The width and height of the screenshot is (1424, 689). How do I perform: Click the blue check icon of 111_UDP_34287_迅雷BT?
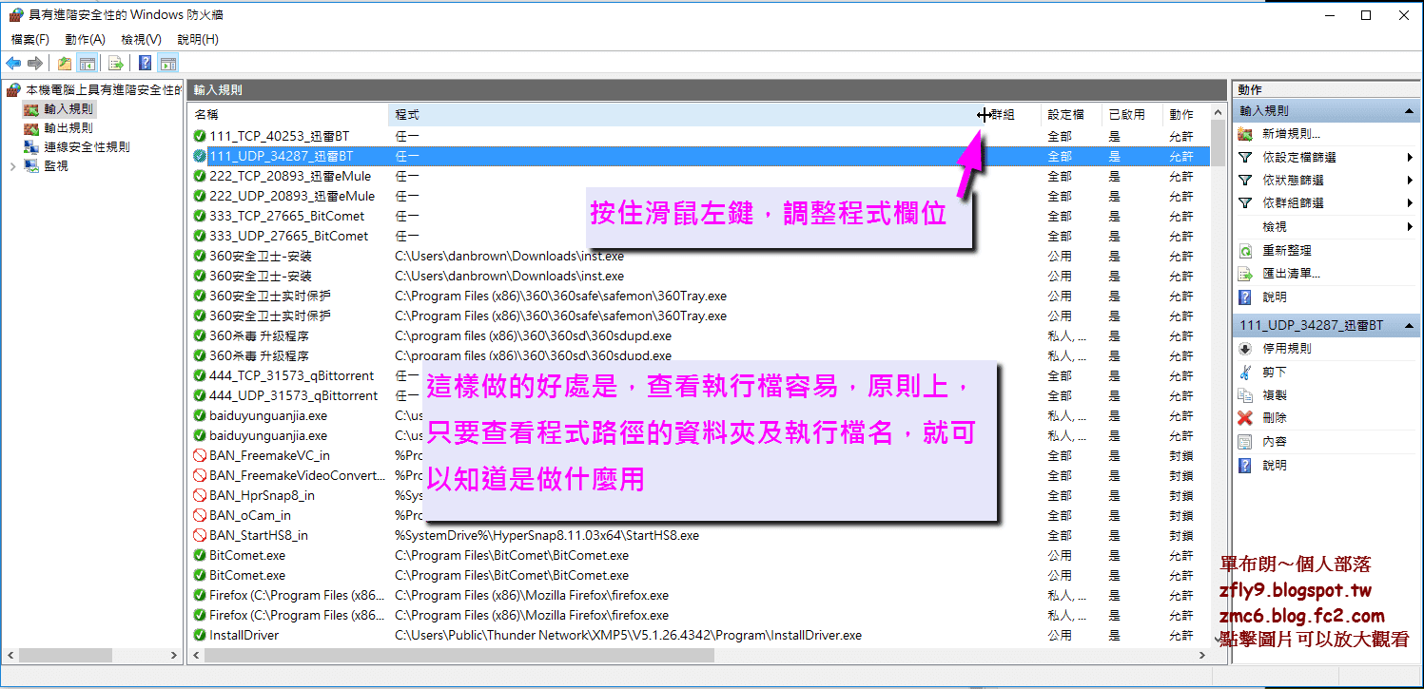(200, 156)
